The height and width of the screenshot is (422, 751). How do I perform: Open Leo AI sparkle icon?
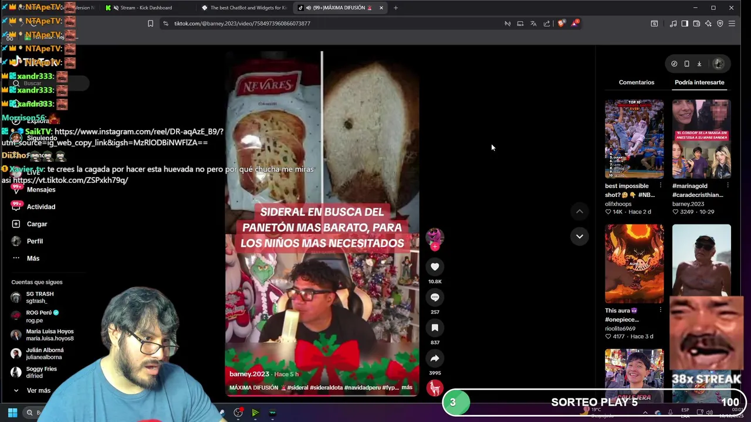pyautogui.click(x=708, y=23)
